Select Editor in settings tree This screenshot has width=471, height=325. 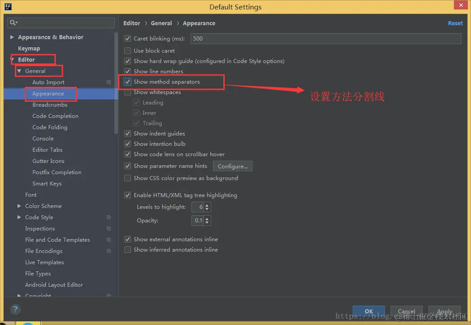[x=27, y=59]
